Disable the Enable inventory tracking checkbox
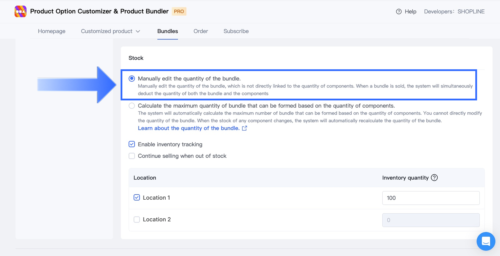Image resolution: width=500 pixels, height=256 pixels. click(x=132, y=144)
